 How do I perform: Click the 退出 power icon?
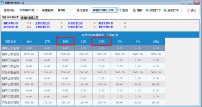coord(188,10)
